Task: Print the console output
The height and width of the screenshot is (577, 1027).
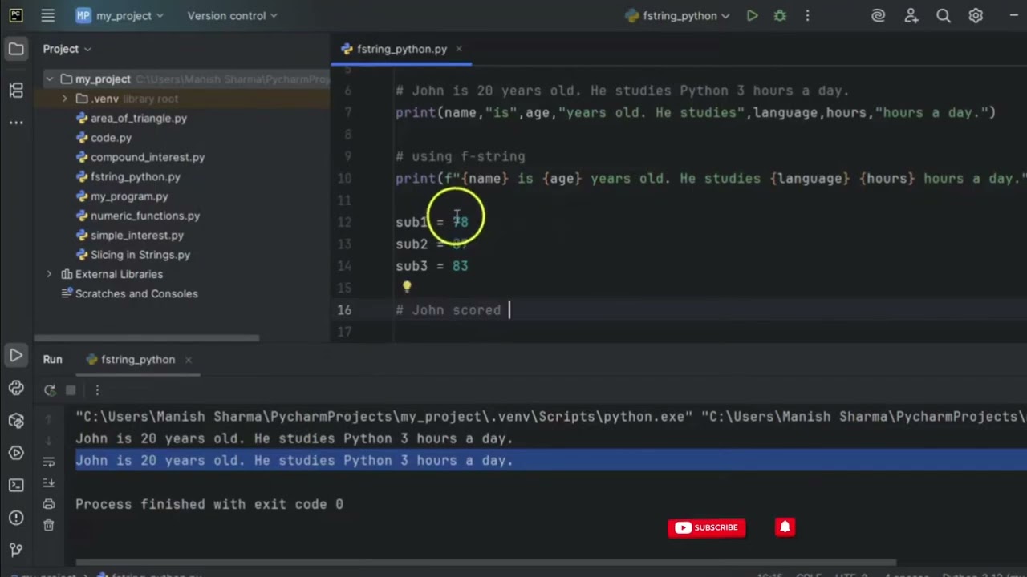Action: coord(49,504)
